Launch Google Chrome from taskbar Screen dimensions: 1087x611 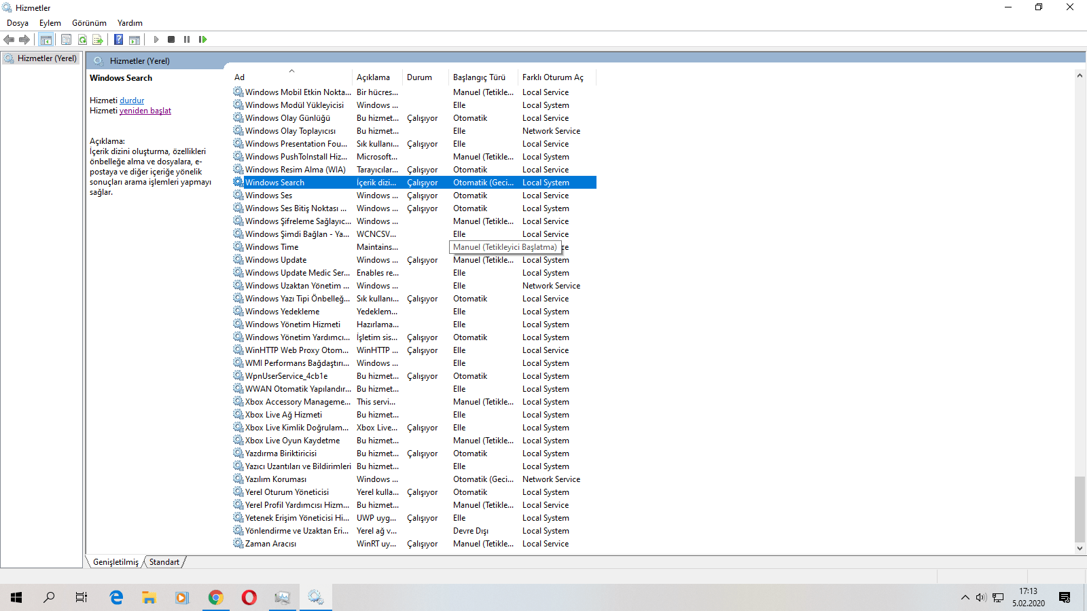(215, 597)
